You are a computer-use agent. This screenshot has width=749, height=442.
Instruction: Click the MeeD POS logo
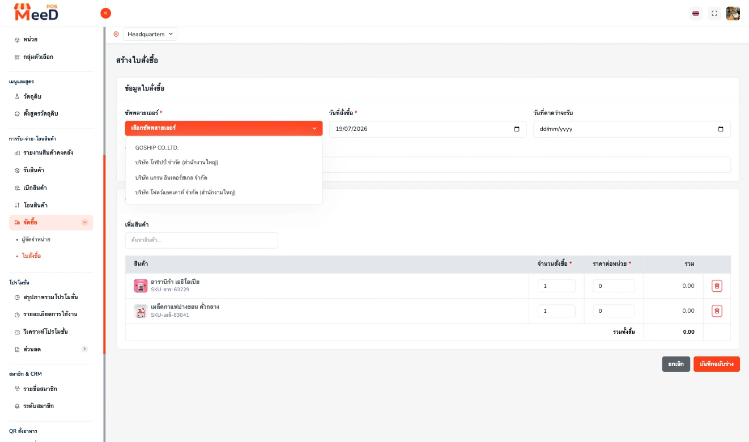point(37,12)
